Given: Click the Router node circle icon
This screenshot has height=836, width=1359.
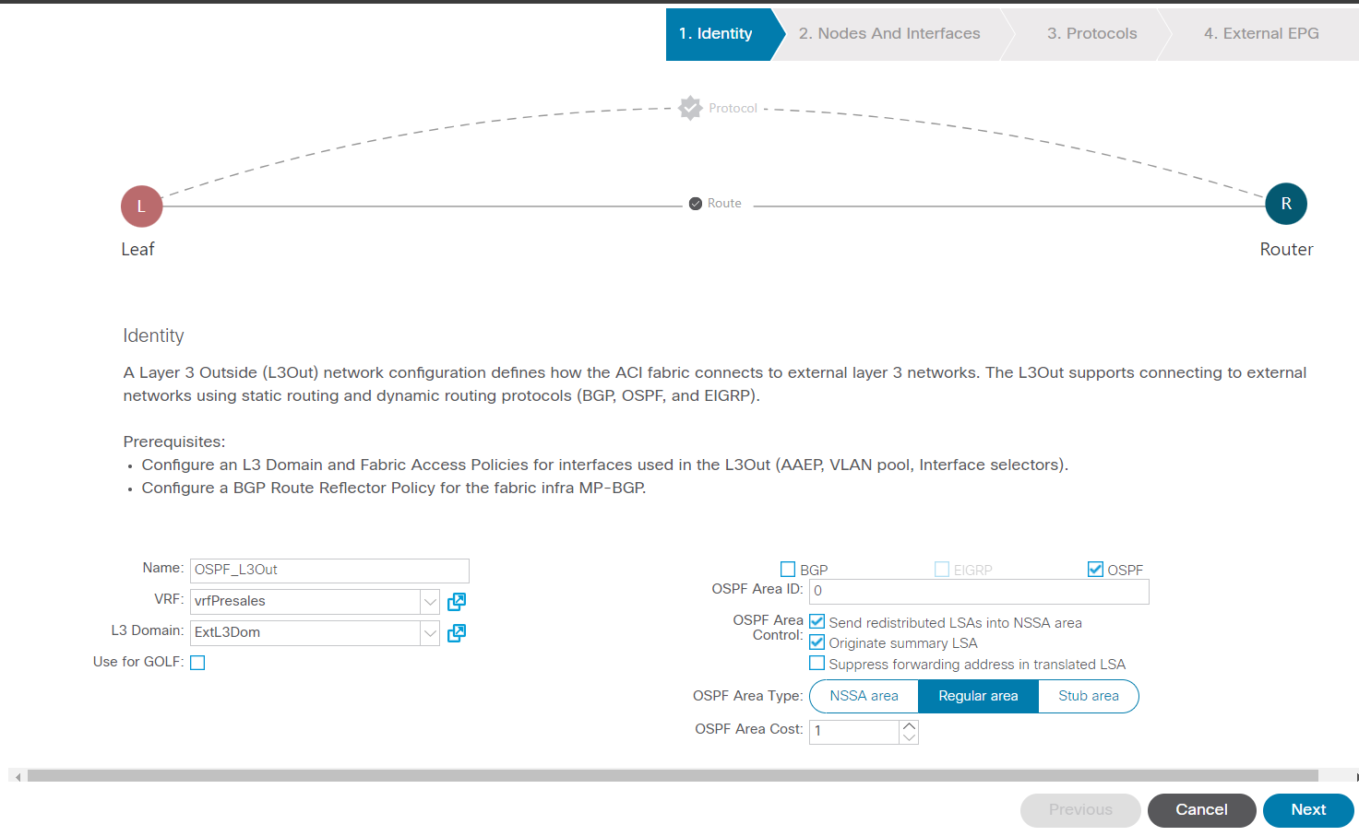Looking at the screenshot, I should pos(1286,204).
